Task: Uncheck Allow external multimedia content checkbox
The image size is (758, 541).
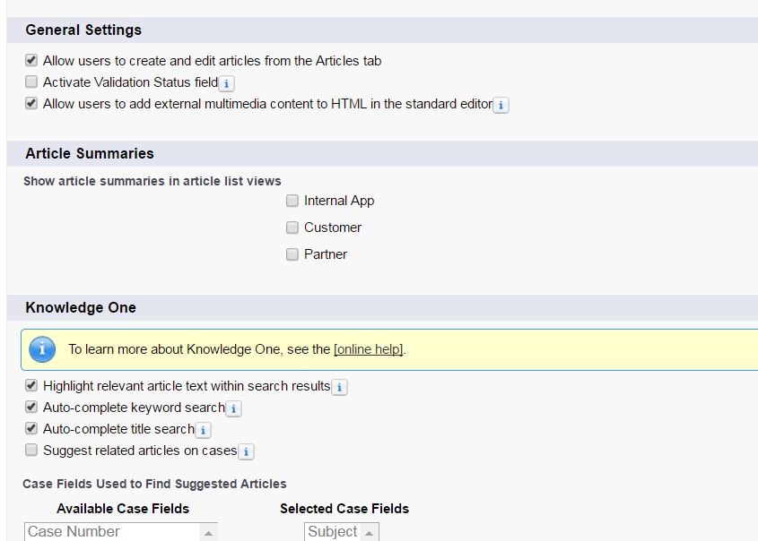Action: click(x=31, y=104)
